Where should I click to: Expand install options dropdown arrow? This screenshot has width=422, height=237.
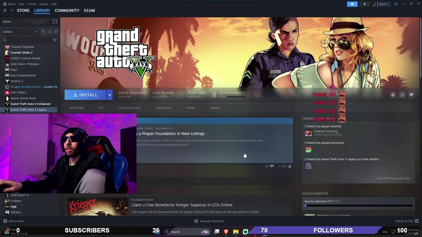(109, 95)
